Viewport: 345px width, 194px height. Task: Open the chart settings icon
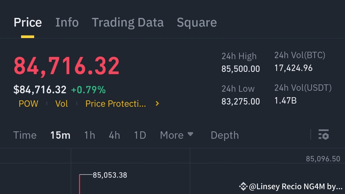324,135
